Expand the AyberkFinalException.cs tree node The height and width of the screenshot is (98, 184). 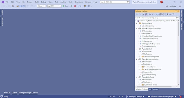(x=139, y=36)
